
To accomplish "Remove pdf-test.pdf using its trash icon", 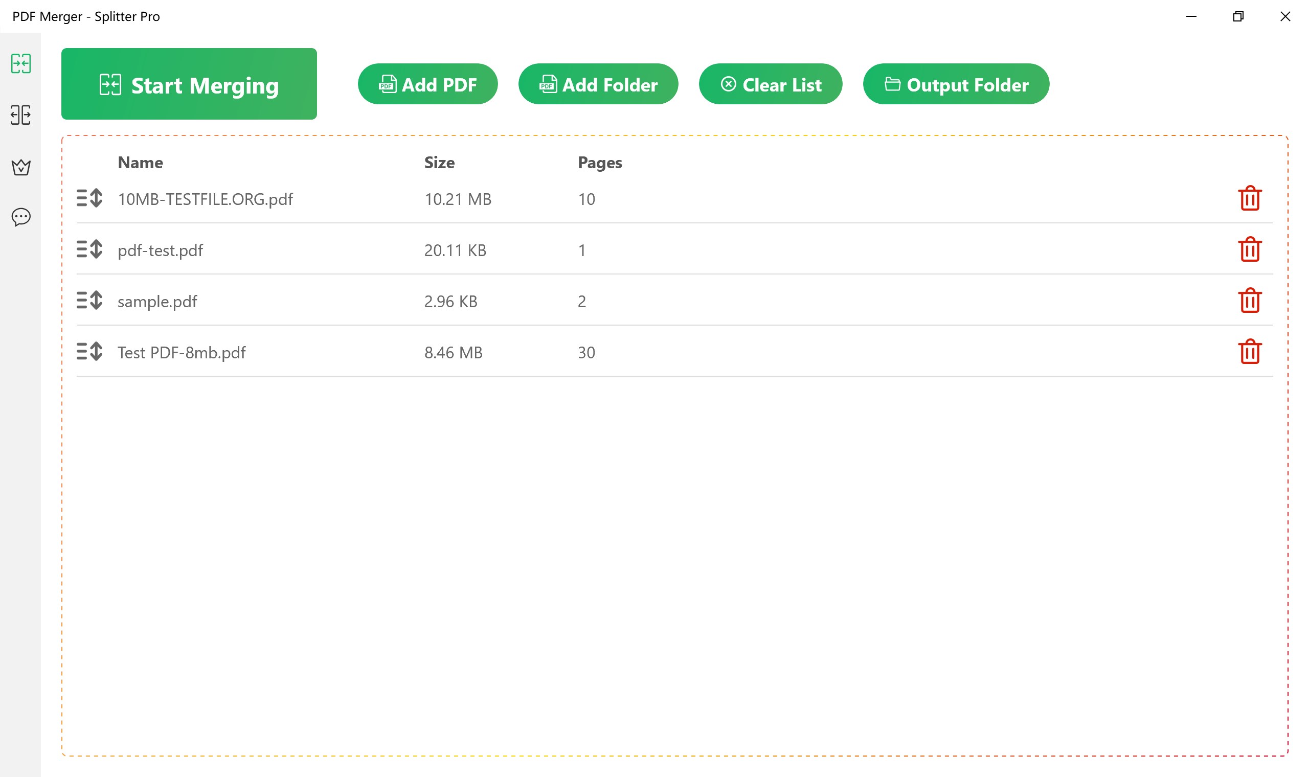I will [x=1249, y=249].
